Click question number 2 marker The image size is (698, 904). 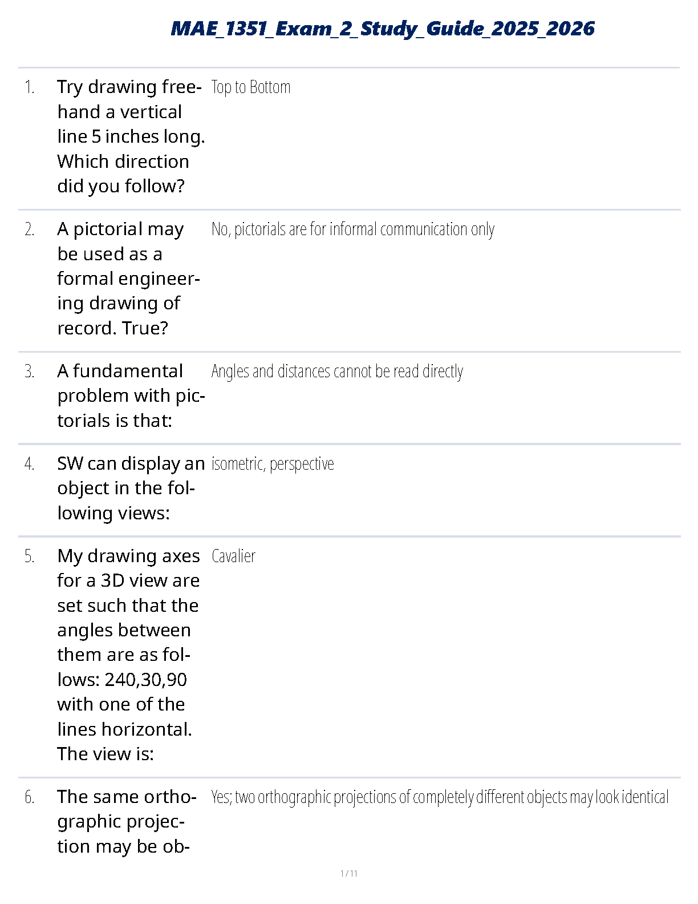pyautogui.click(x=30, y=229)
